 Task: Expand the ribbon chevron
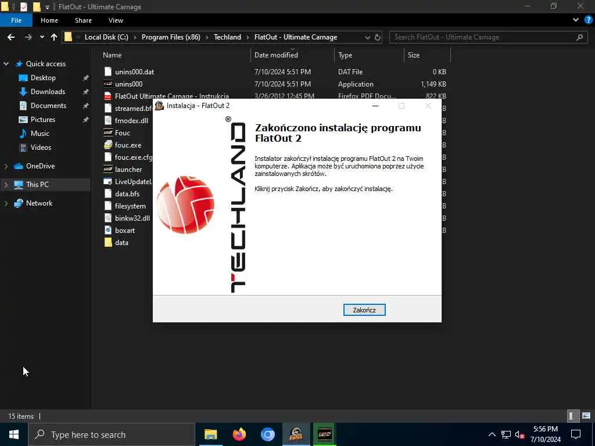tap(576, 20)
